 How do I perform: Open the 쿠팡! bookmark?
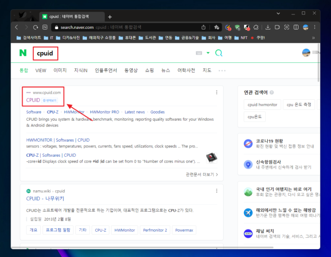[258, 38]
